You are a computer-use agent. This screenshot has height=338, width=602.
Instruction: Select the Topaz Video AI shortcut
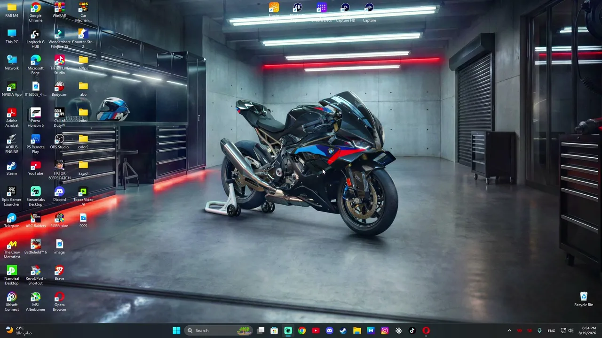pos(83,196)
